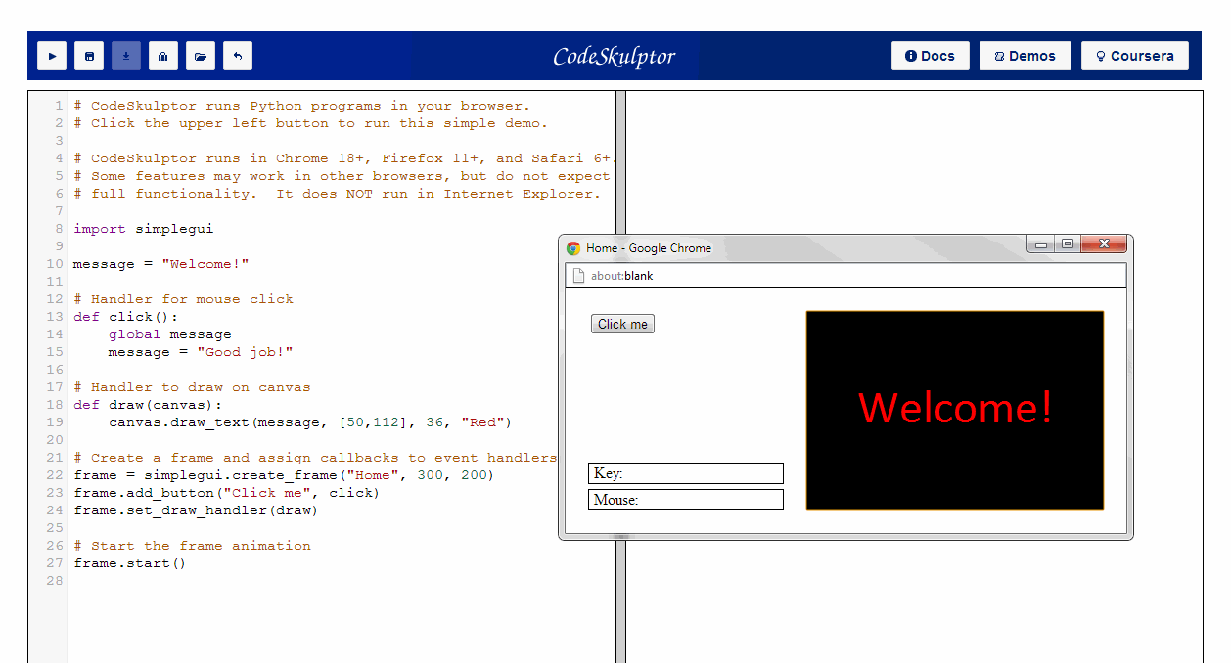The image size is (1231, 663).
Task: Click inside the Mouse status field
Action: click(685, 500)
